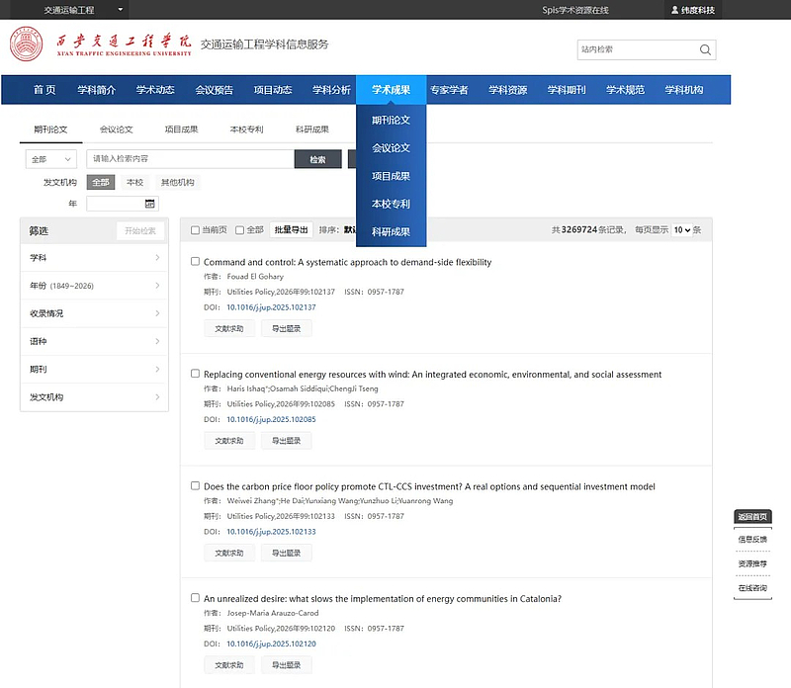The width and height of the screenshot is (791, 688).
Task: Tick the 当前页 checkbox
Action: (x=196, y=230)
